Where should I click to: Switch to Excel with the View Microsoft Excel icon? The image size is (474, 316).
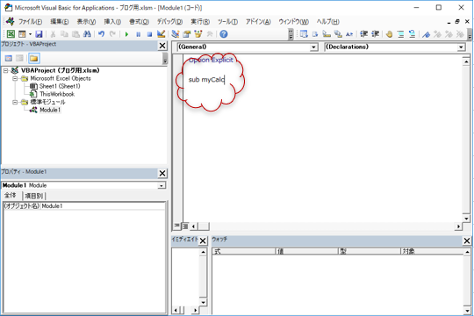(11, 34)
